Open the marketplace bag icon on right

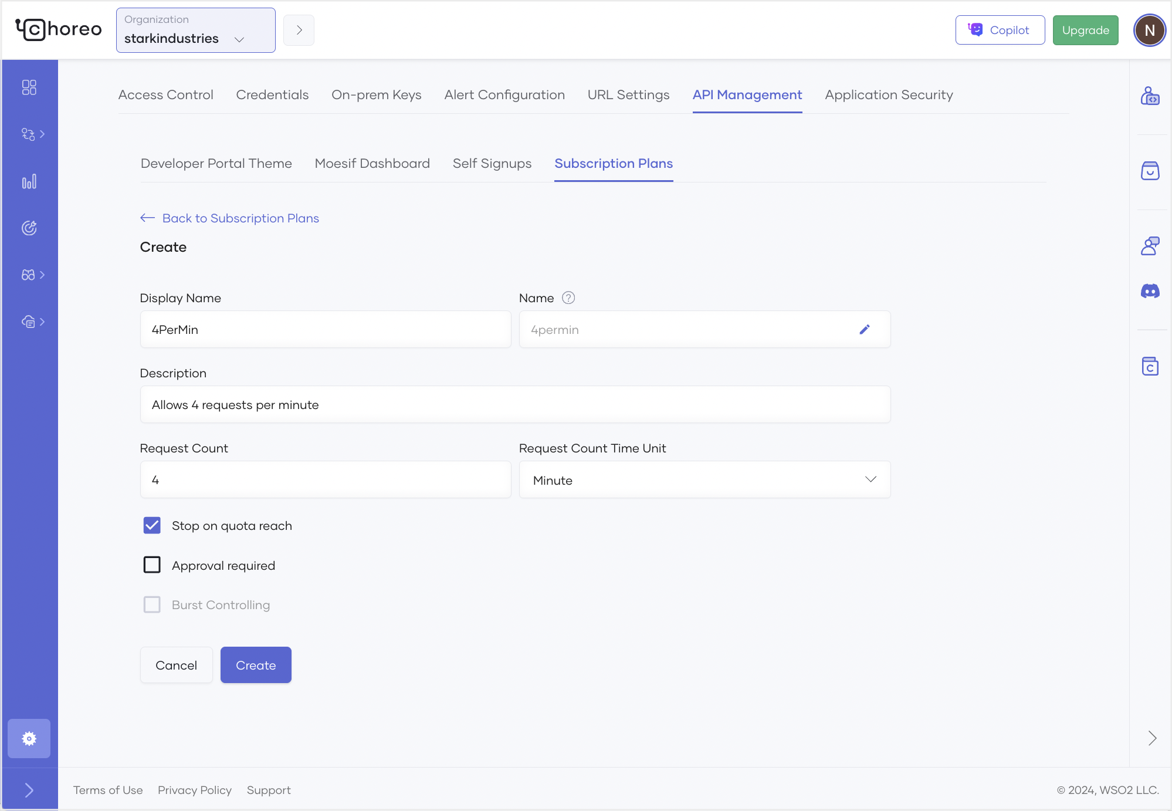[1150, 171]
